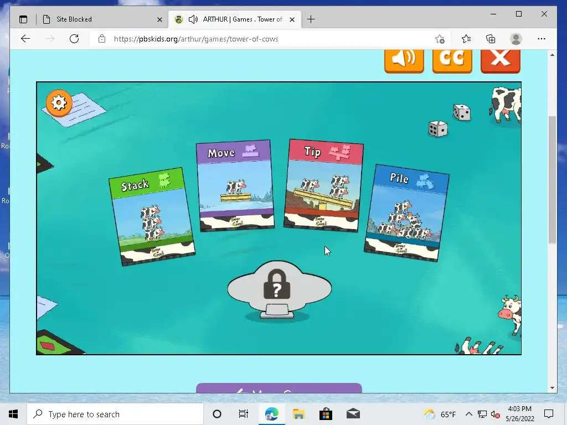Open the tab actions menu icon
Viewport: 567px width, 425px height.
[23, 19]
